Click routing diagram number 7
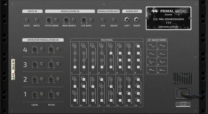 (x=129, y=58)
